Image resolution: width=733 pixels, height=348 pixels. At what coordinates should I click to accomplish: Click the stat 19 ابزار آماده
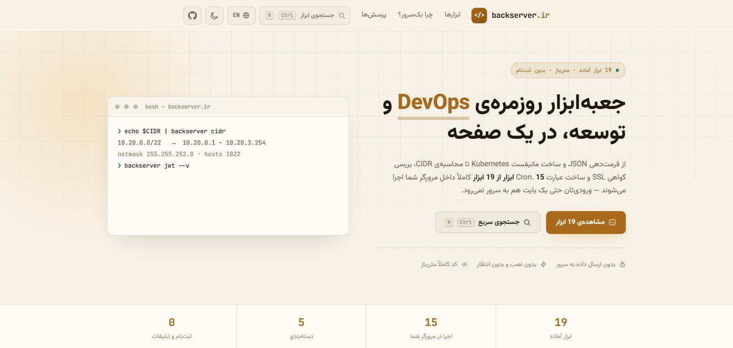tap(561, 328)
